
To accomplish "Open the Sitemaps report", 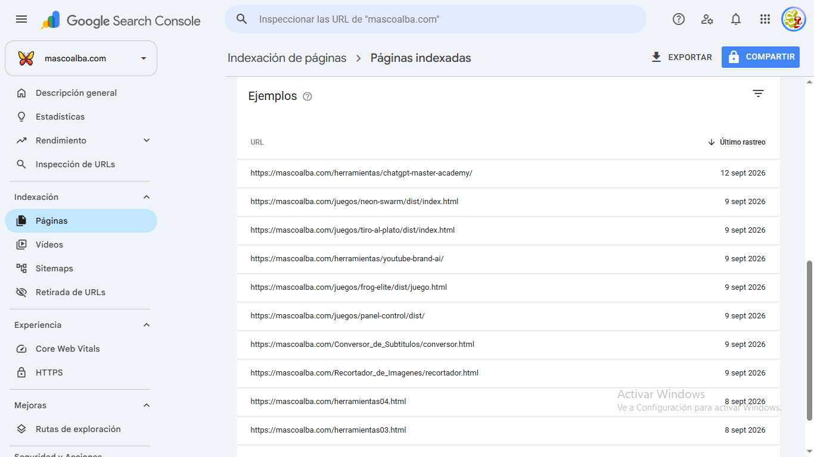I will 81,268.
